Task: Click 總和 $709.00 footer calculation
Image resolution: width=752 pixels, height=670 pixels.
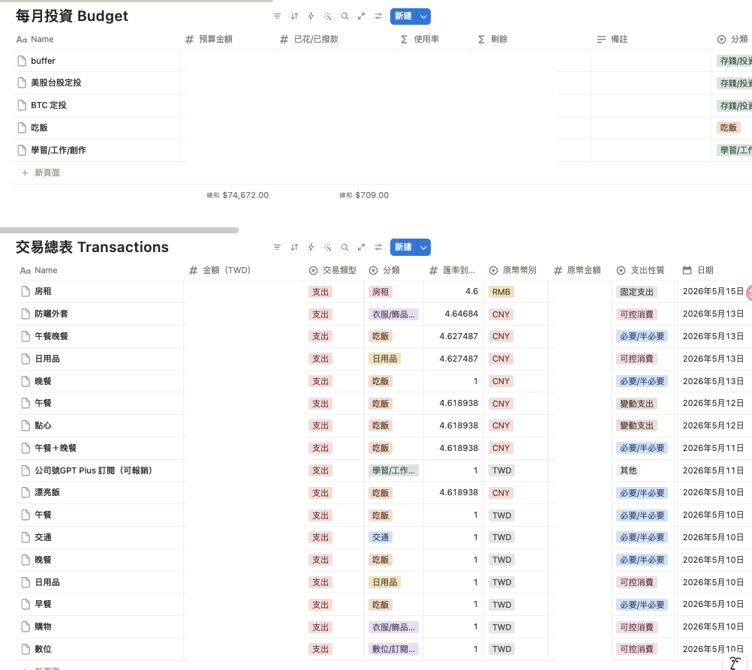Action: pos(364,195)
